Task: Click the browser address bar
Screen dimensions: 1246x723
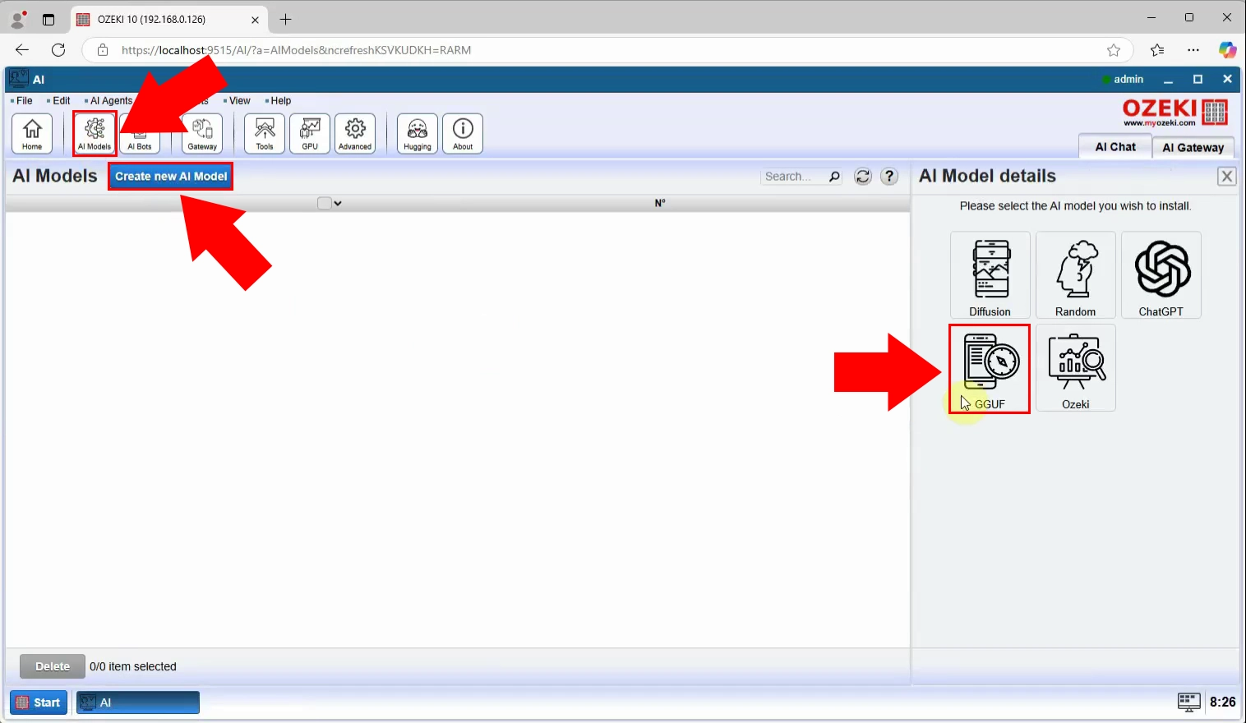Action: (x=608, y=50)
